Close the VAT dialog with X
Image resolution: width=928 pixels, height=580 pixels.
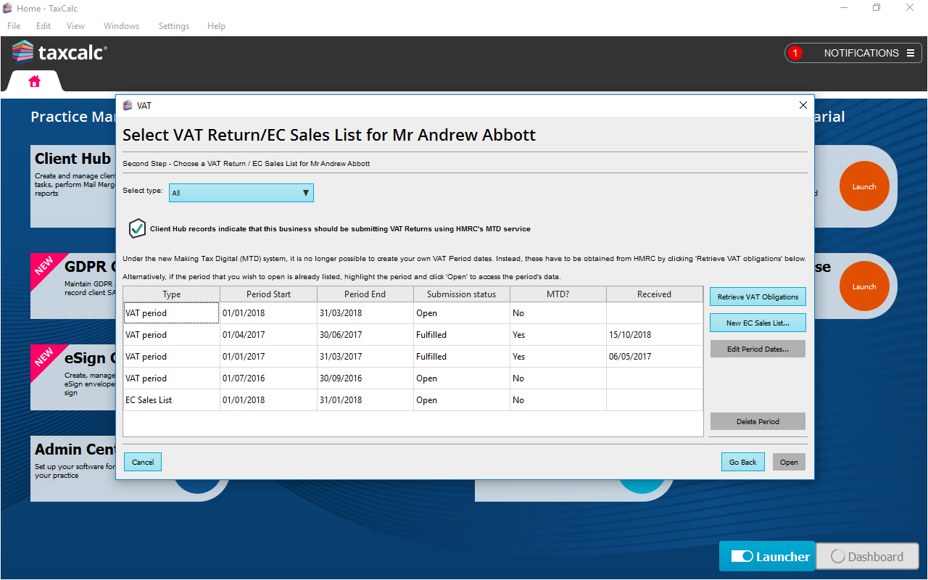(x=803, y=105)
